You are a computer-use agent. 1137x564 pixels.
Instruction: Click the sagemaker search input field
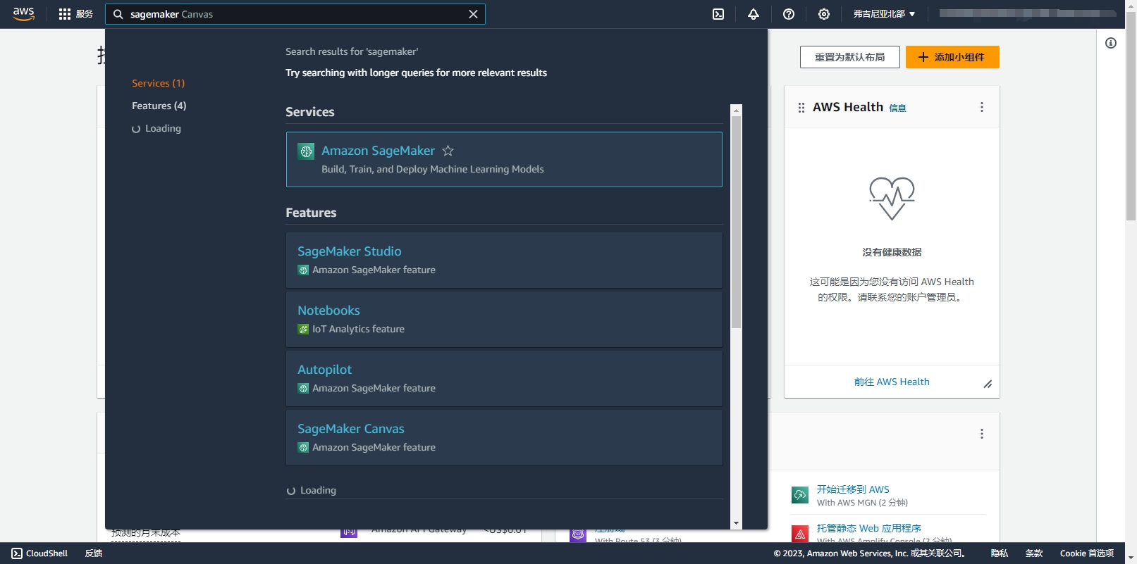click(295, 14)
